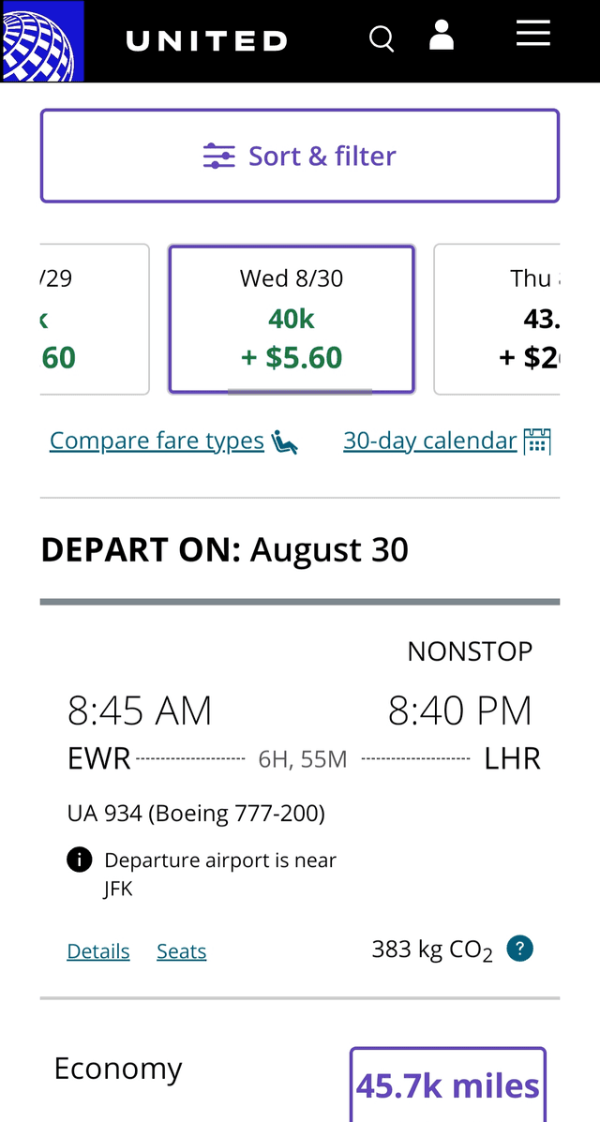Screen dimensions: 600x1122
Task: Click the sliders icon beside Sort & filter
Action: 218,156
